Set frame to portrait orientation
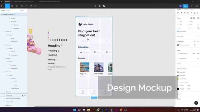The height and width of the screenshot is (112, 200). (191, 18)
